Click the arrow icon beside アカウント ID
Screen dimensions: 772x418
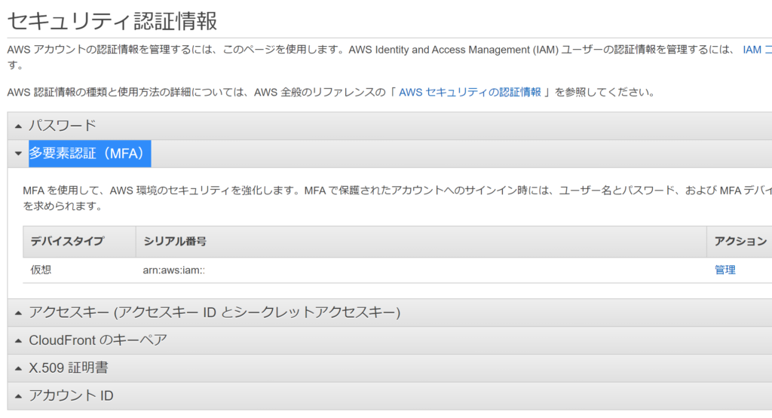18,396
